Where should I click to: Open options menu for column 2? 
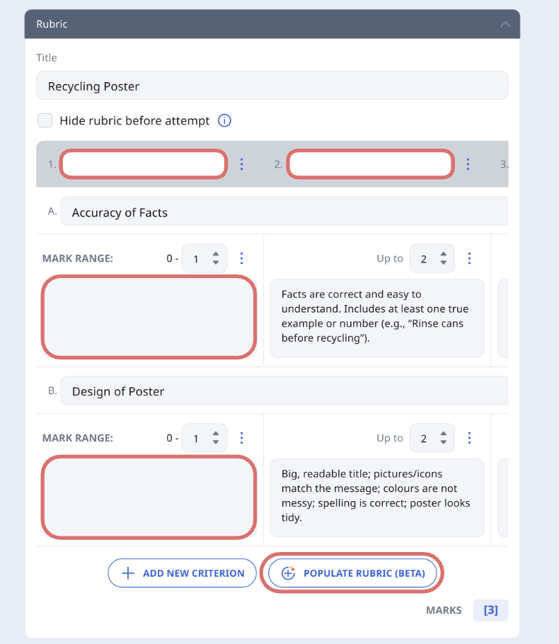tap(468, 164)
